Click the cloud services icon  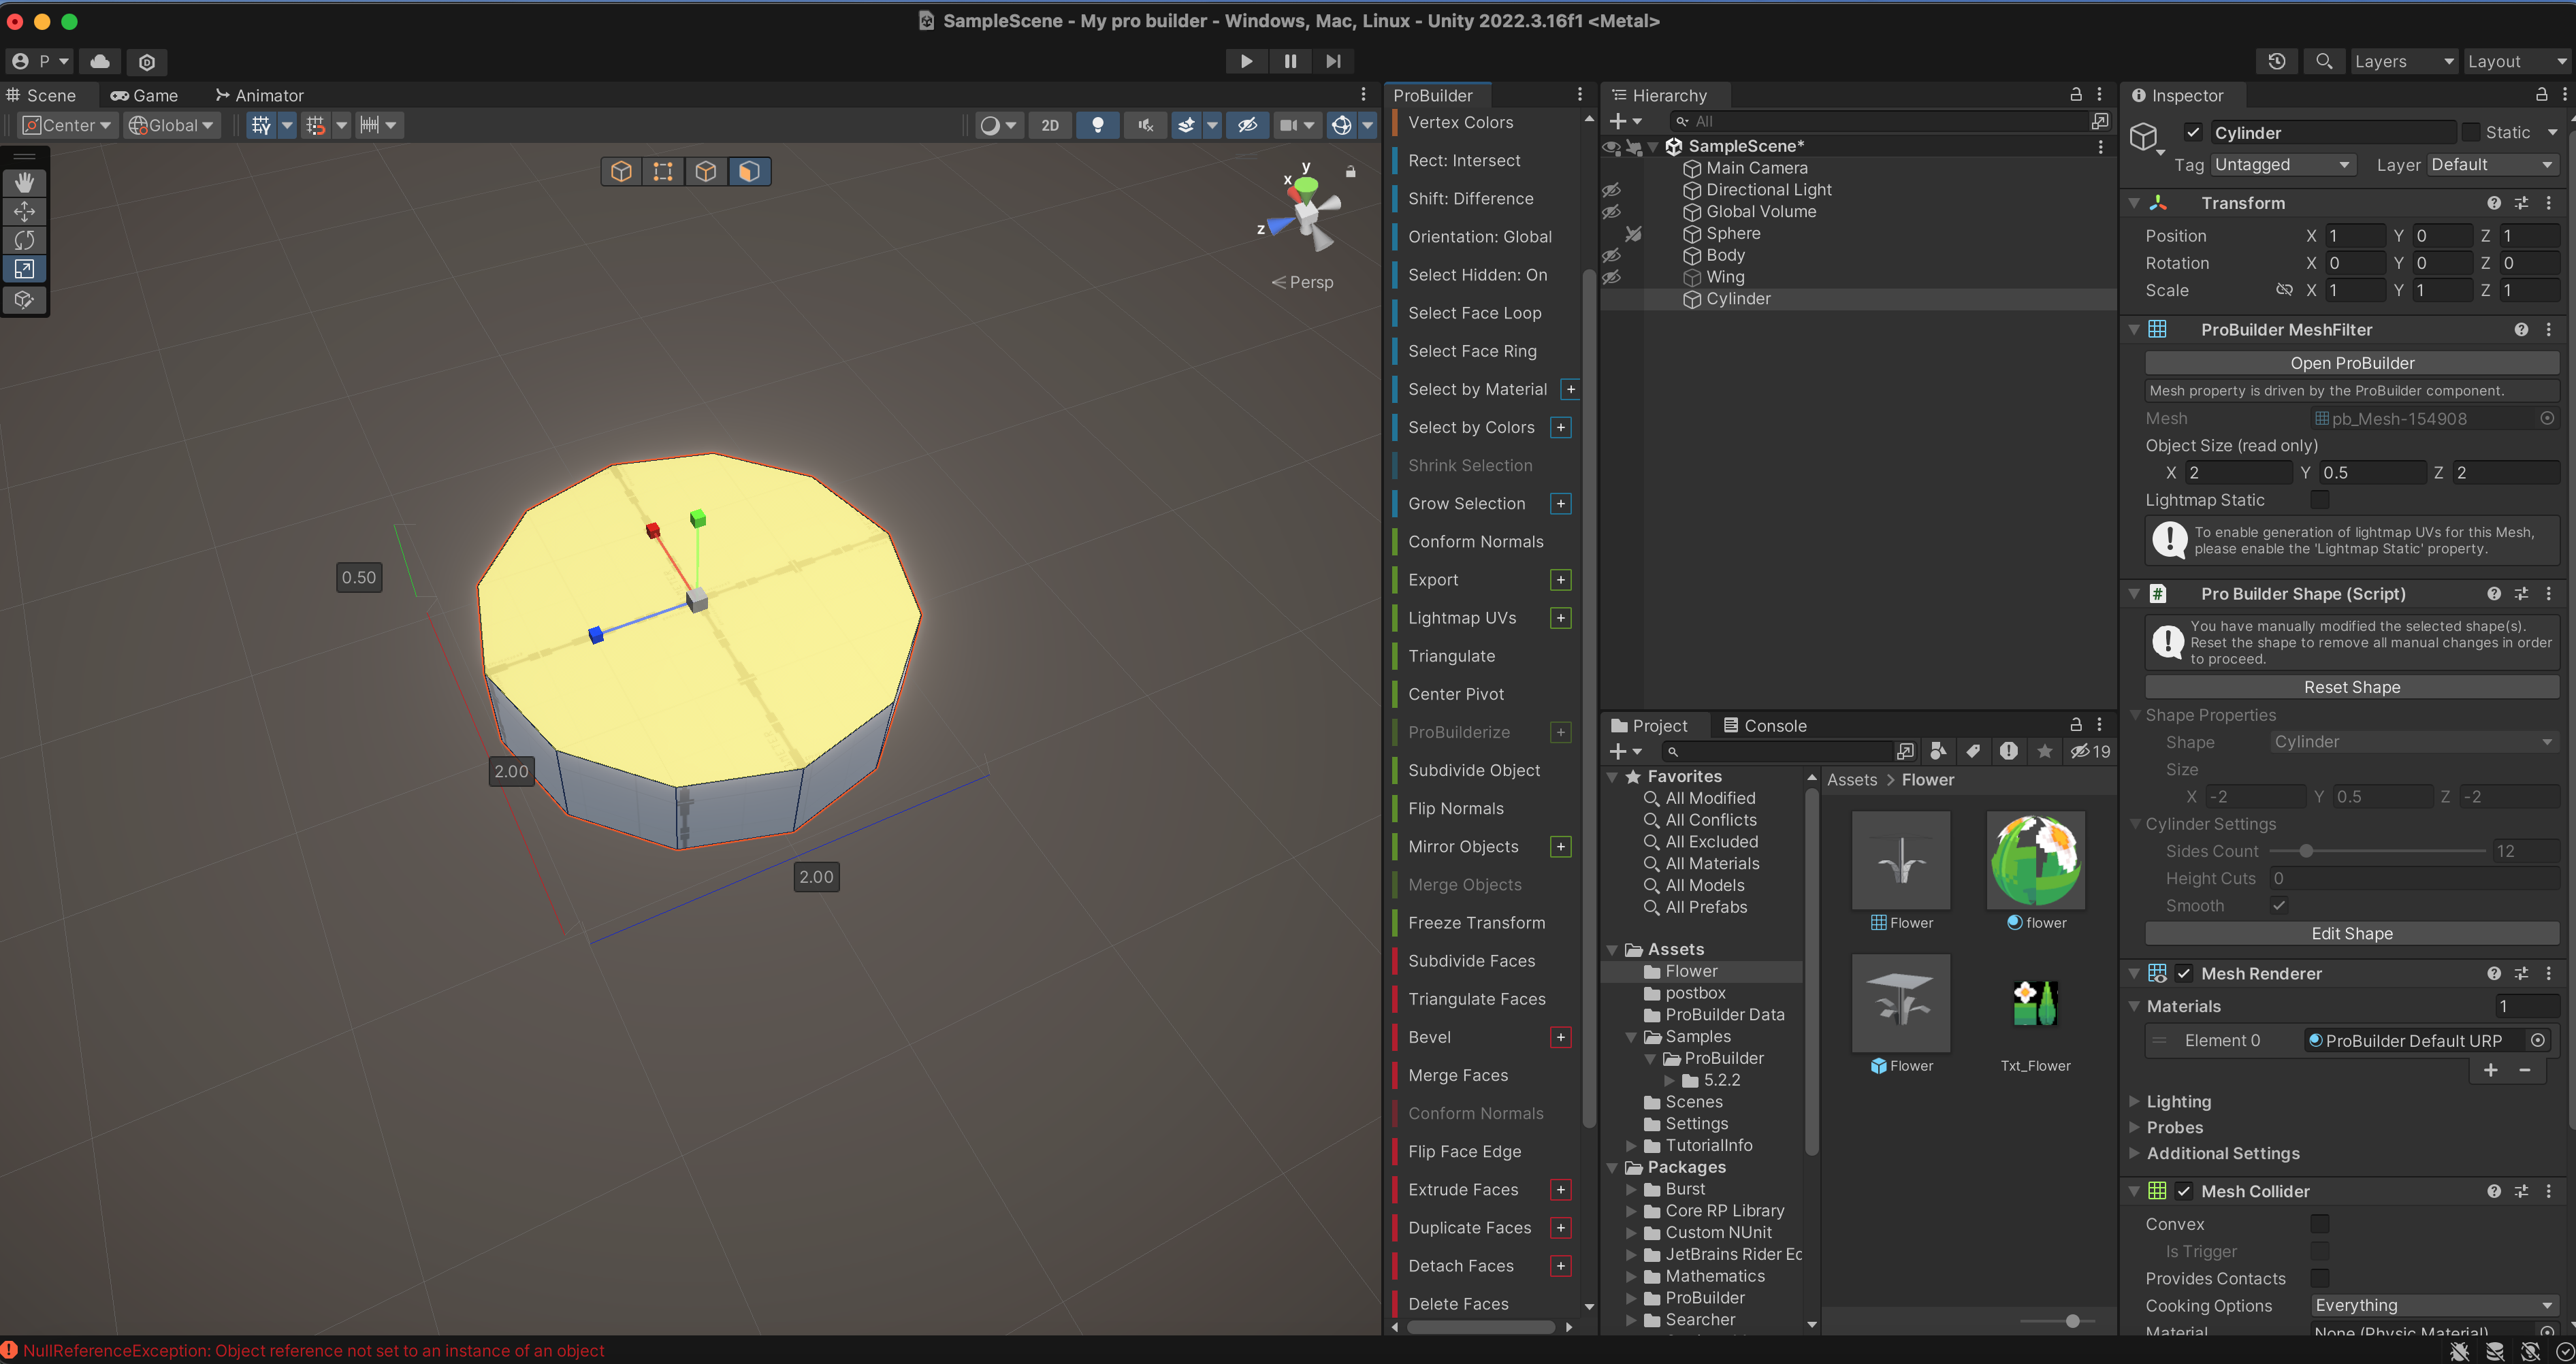[x=100, y=61]
